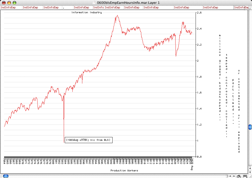Click the document icon in title bar

pos(94,3)
